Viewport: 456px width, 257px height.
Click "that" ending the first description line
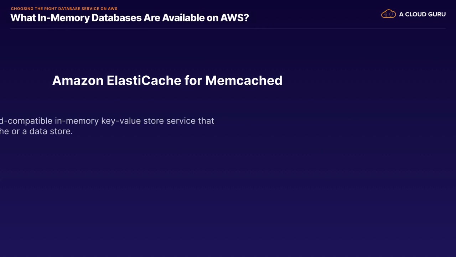pos(206,121)
